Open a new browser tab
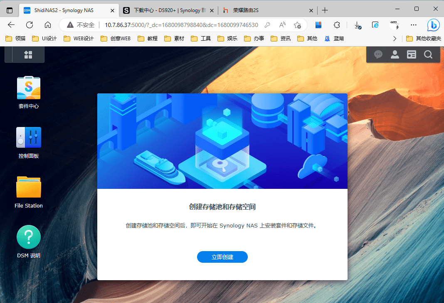444x303 pixels. pos(325,10)
